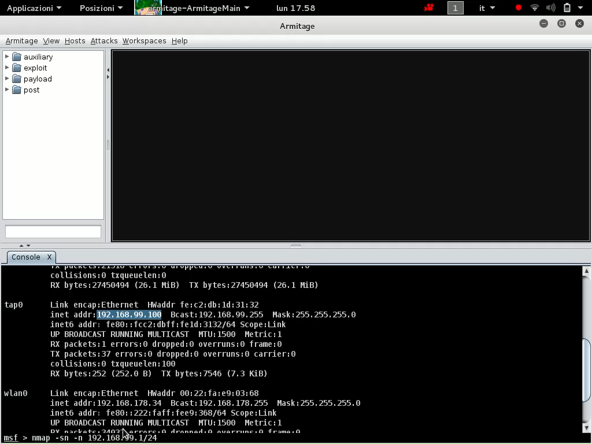The image size is (592, 444).
Task: Expand the payload module folder
Action: pos(7,79)
